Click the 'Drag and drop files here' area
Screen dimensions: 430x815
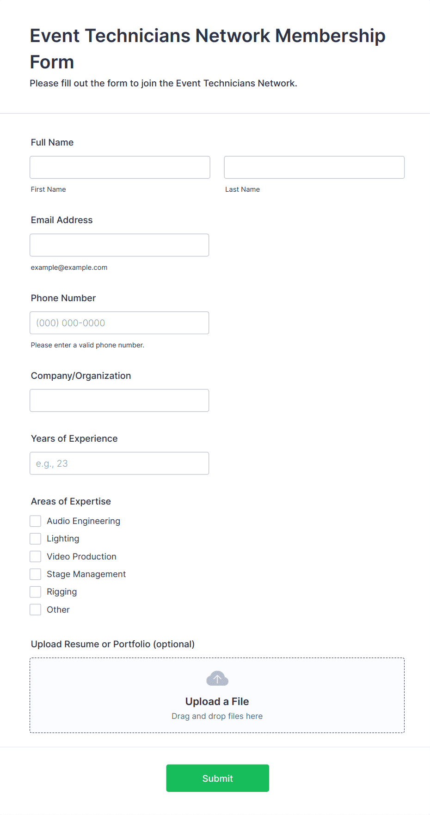point(217,716)
